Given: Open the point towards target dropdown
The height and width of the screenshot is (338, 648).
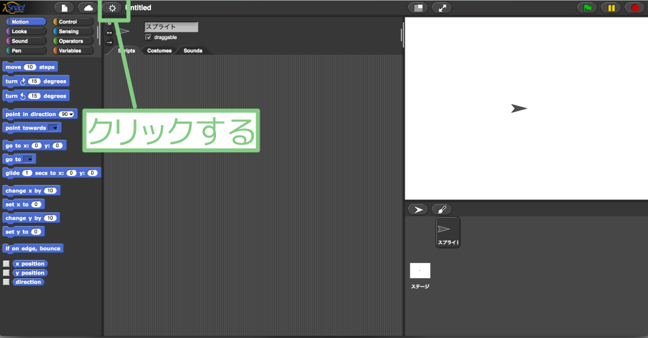Looking at the screenshot, I should 53,128.
